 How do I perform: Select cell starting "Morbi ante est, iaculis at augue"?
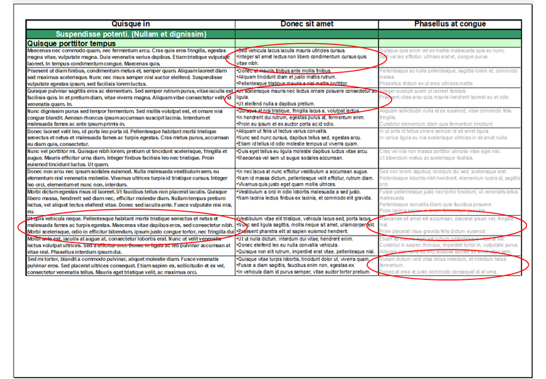[130, 246]
